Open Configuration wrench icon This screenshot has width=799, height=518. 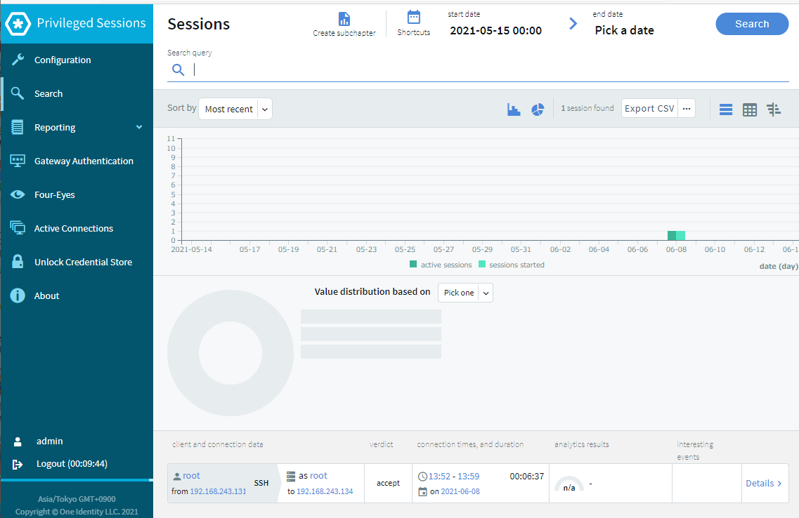pyautogui.click(x=18, y=60)
